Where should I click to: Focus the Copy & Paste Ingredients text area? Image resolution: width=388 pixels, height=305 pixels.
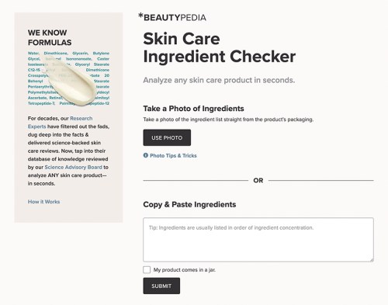(258, 240)
